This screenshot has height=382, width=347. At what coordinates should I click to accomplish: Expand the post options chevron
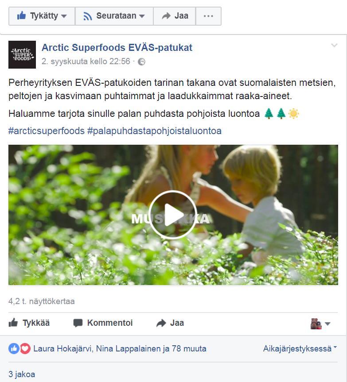(x=334, y=45)
